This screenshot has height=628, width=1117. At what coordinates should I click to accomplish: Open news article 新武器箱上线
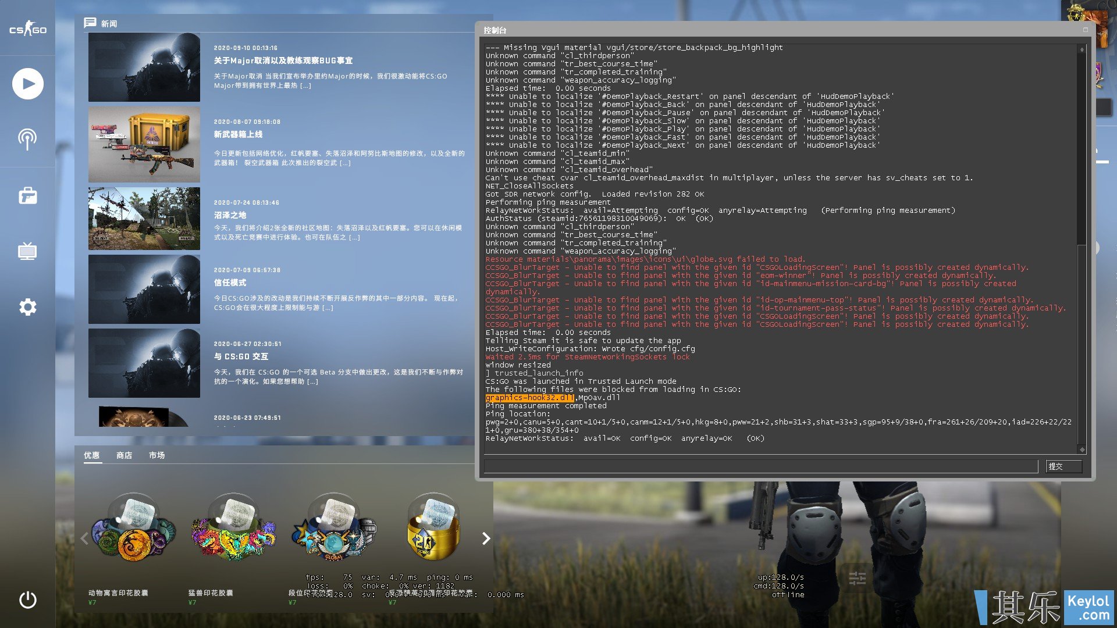coord(238,134)
